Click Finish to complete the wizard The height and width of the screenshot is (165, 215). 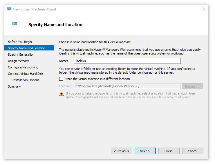click(x=169, y=151)
